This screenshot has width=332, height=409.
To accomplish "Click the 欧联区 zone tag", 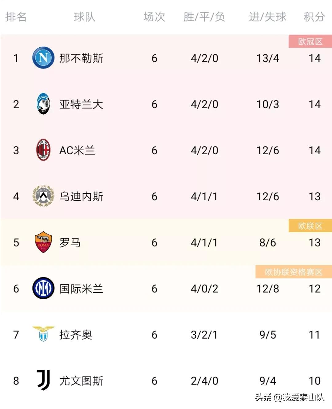I will [310, 226].
